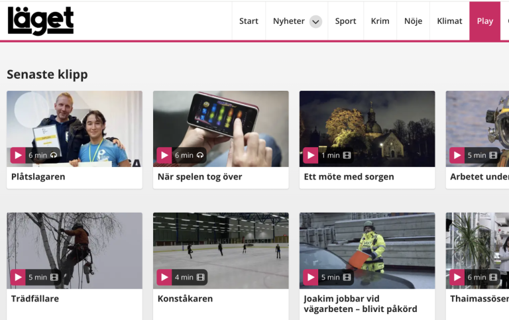Play the Thaimassösen clip
The width and height of the screenshot is (509, 320).
pyautogui.click(x=457, y=278)
